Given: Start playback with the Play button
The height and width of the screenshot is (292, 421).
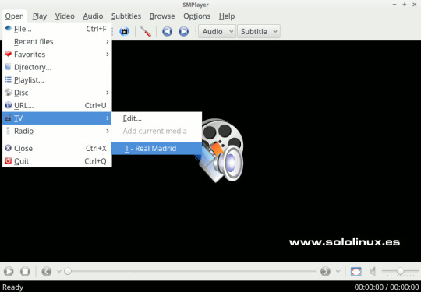Looking at the screenshot, I should pos(9,271).
